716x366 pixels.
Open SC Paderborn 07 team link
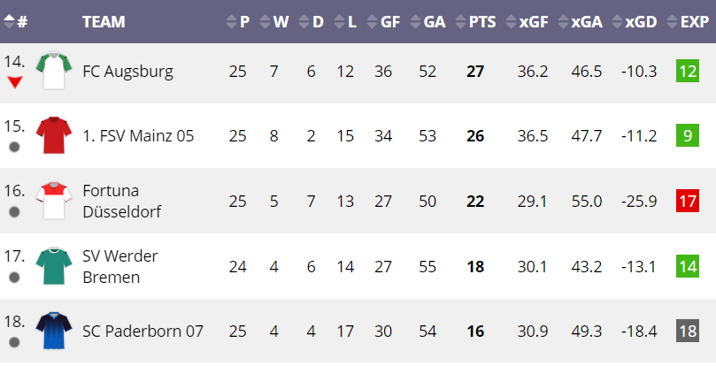coord(142,332)
